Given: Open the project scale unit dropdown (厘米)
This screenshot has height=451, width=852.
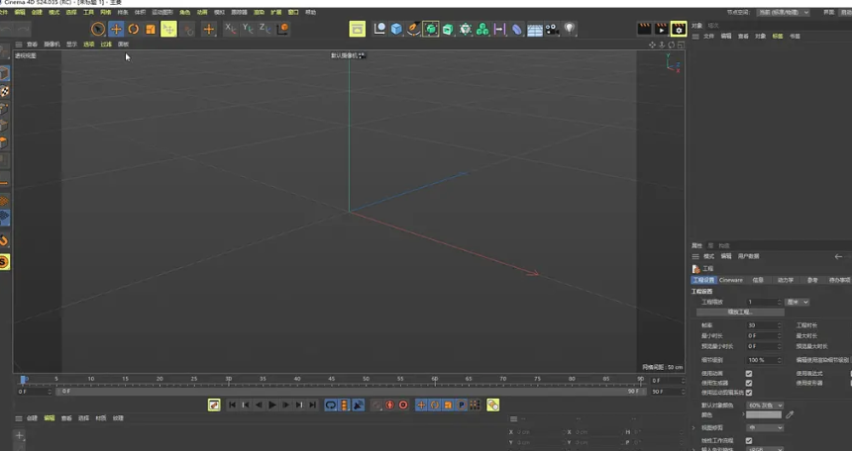Looking at the screenshot, I should 797,302.
